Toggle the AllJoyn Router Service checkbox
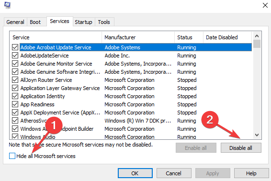The height and width of the screenshot is (181, 271). coord(15,79)
